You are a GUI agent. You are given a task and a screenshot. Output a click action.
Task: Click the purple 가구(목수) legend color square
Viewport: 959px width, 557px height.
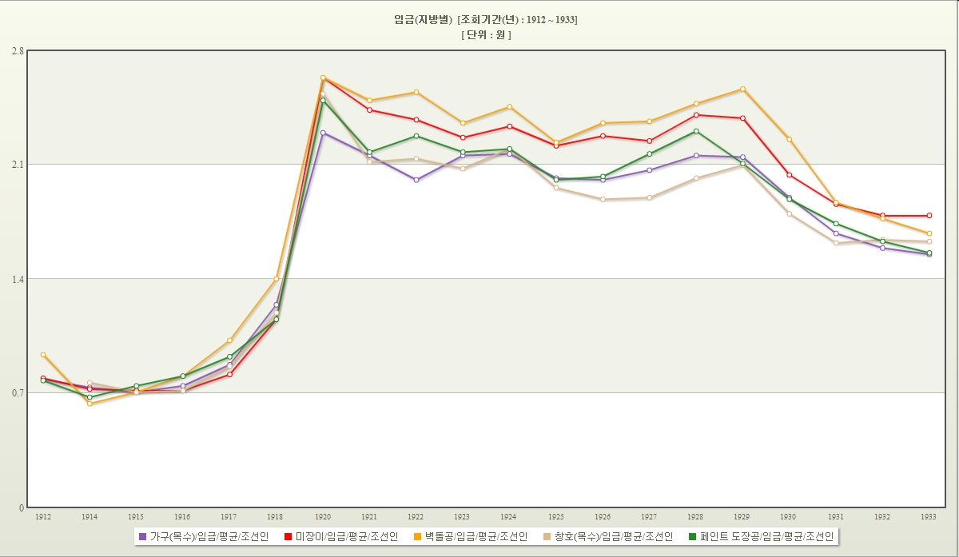point(143,536)
